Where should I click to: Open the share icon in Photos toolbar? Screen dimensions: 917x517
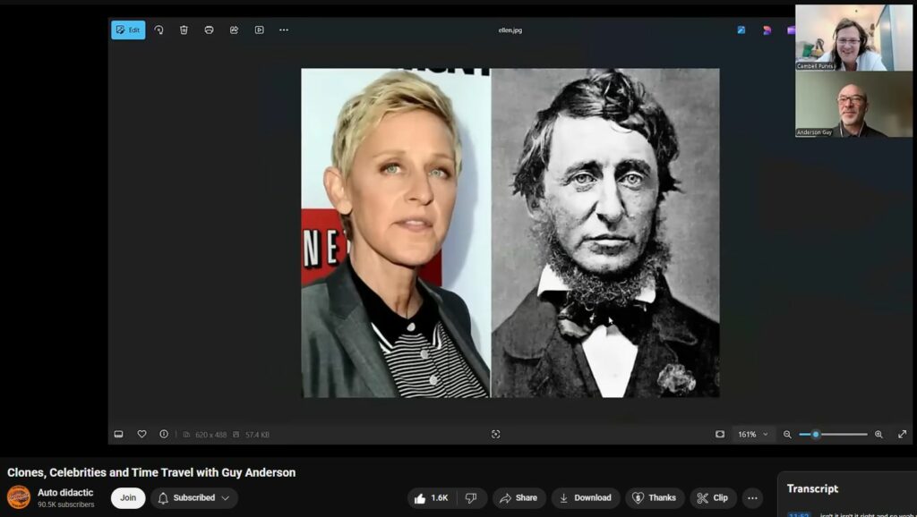(x=234, y=30)
